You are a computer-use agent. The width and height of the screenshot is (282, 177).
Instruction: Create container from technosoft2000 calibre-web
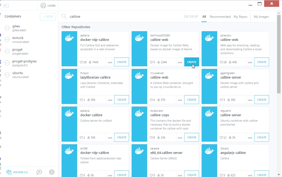point(192,62)
